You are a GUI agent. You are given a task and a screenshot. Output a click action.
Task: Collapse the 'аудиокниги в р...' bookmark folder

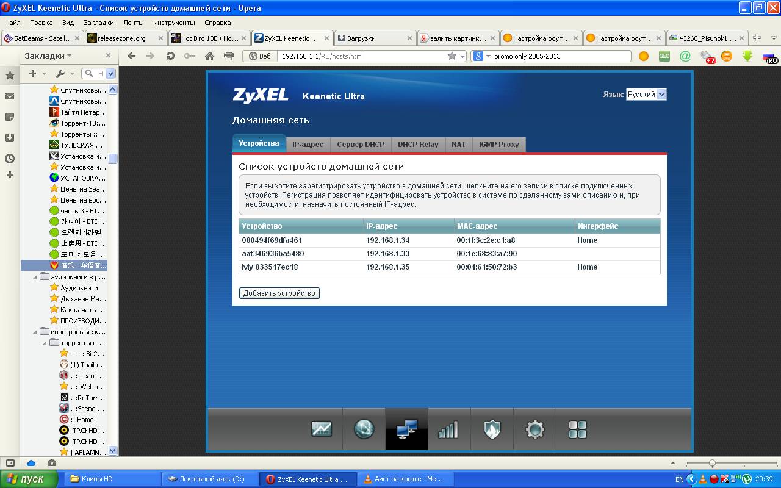coord(35,277)
